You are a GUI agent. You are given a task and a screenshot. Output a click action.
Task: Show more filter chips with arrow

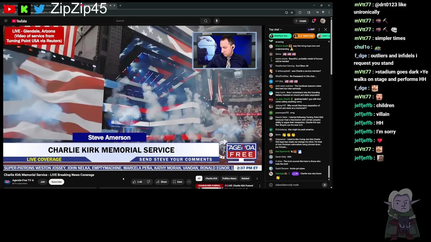click(257, 178)
